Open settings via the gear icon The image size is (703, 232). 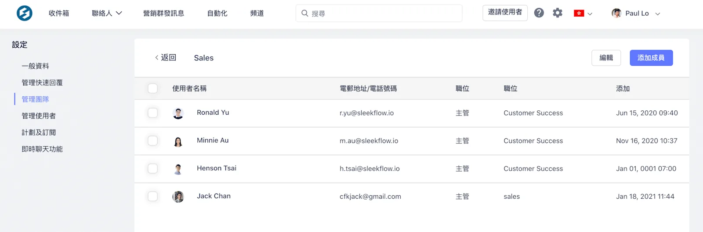[558, 13]
